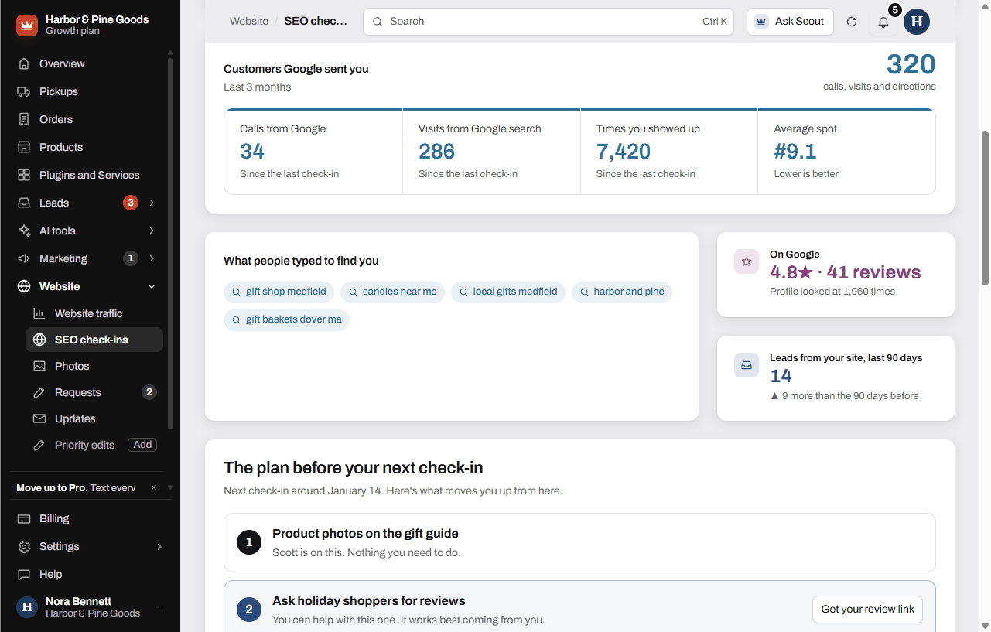This screenshot has height=632, width=991.
Task: Click the 'gift baskets dover ma' chip
Action: point(286,319)
